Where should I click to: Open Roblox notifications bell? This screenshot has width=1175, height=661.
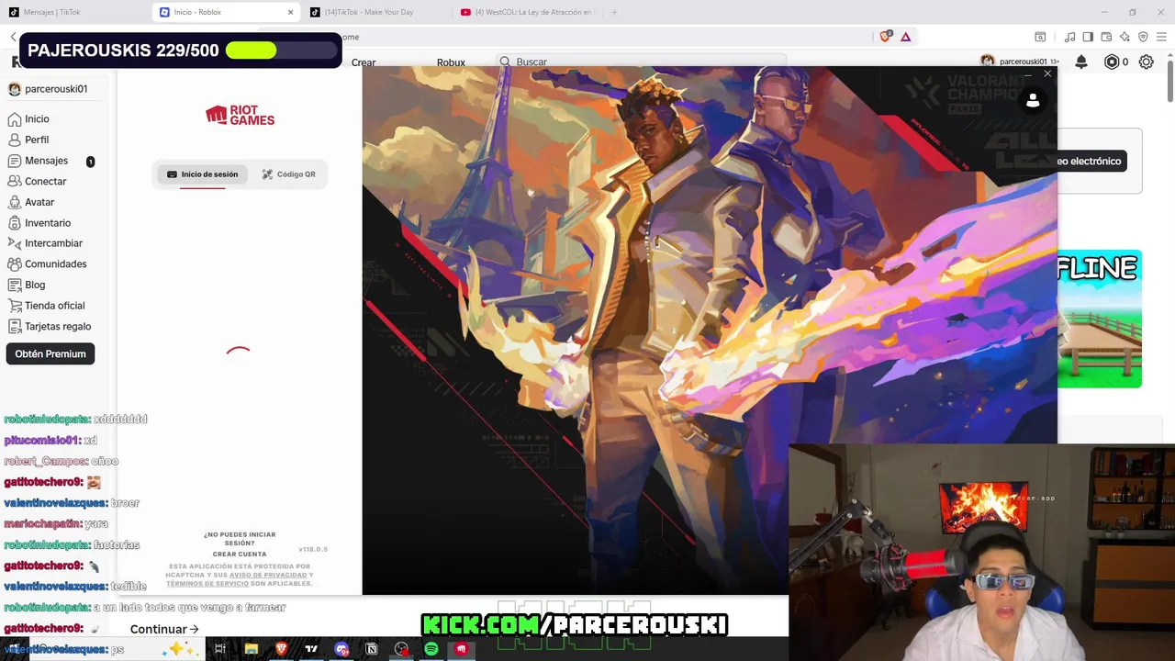coord(1081,62)
